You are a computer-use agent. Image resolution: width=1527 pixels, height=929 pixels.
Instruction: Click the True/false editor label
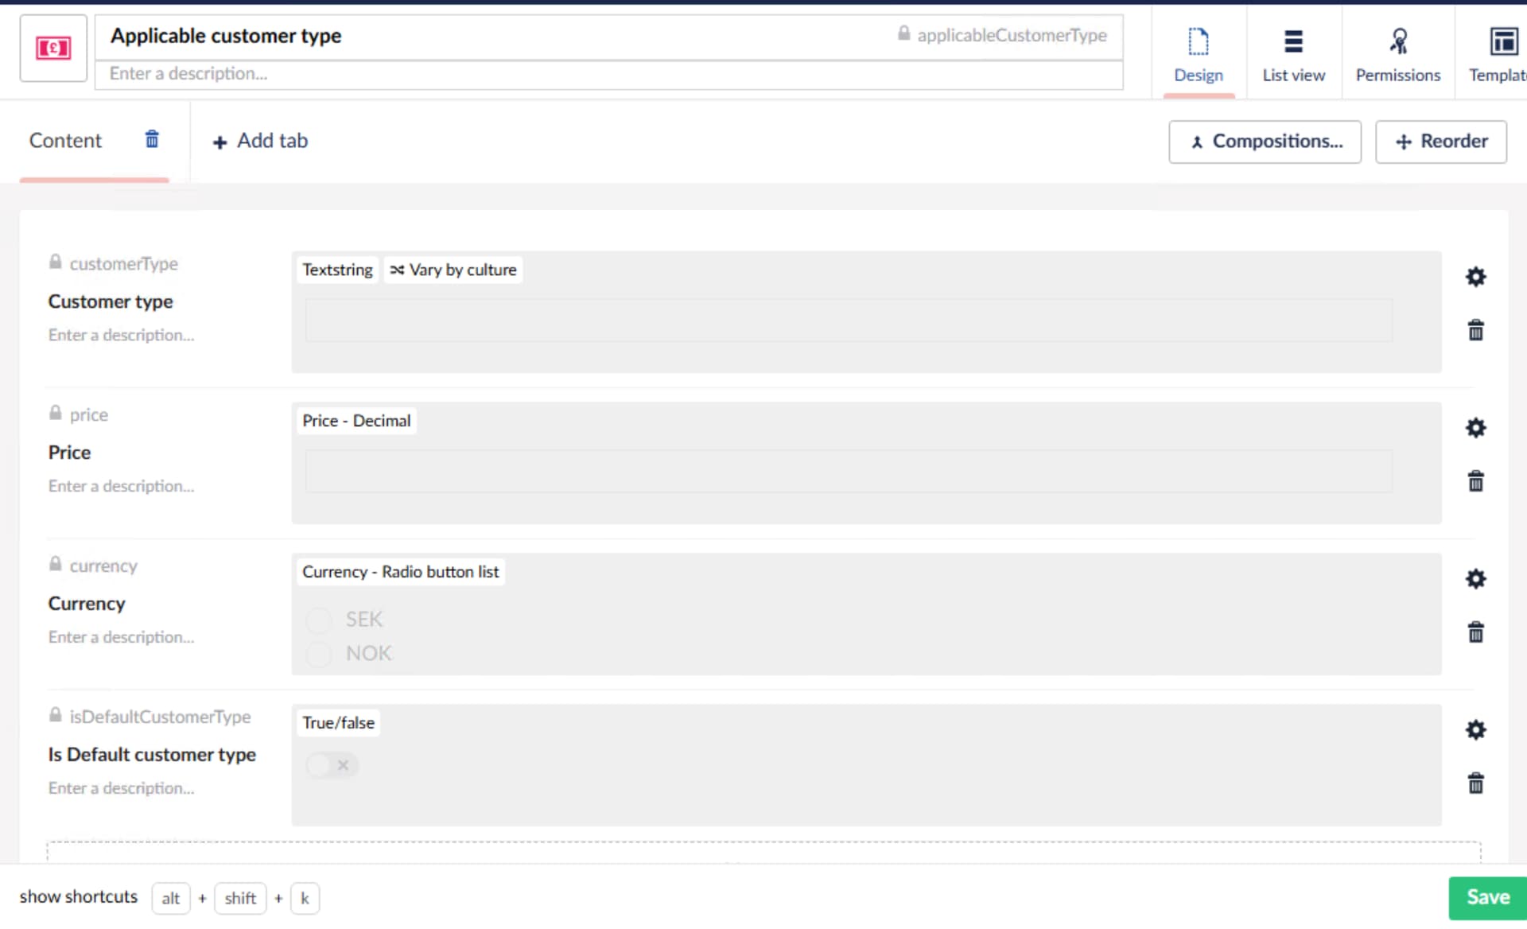(x=338, y=723)
